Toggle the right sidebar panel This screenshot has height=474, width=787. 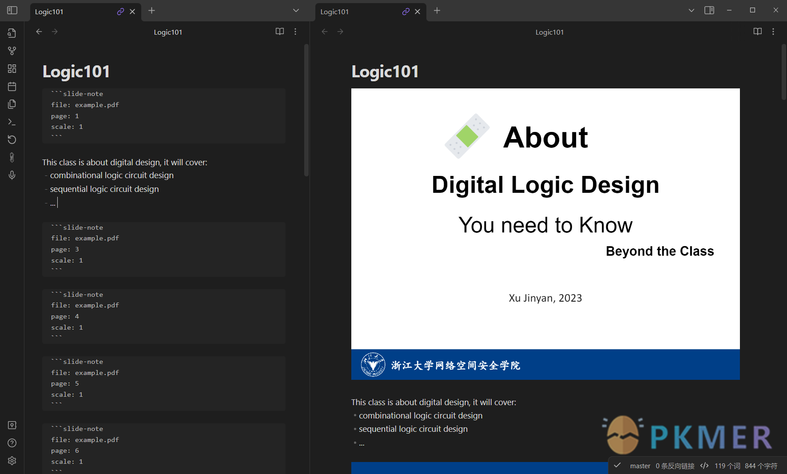(709, 10)
